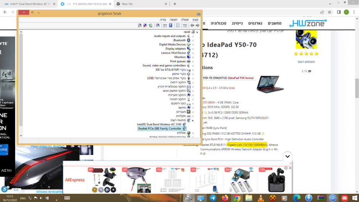Switch to the New Tab browser tab
The width and height of the screenshot is (359, 202).
pyautogui.click(x=142, y=4)
